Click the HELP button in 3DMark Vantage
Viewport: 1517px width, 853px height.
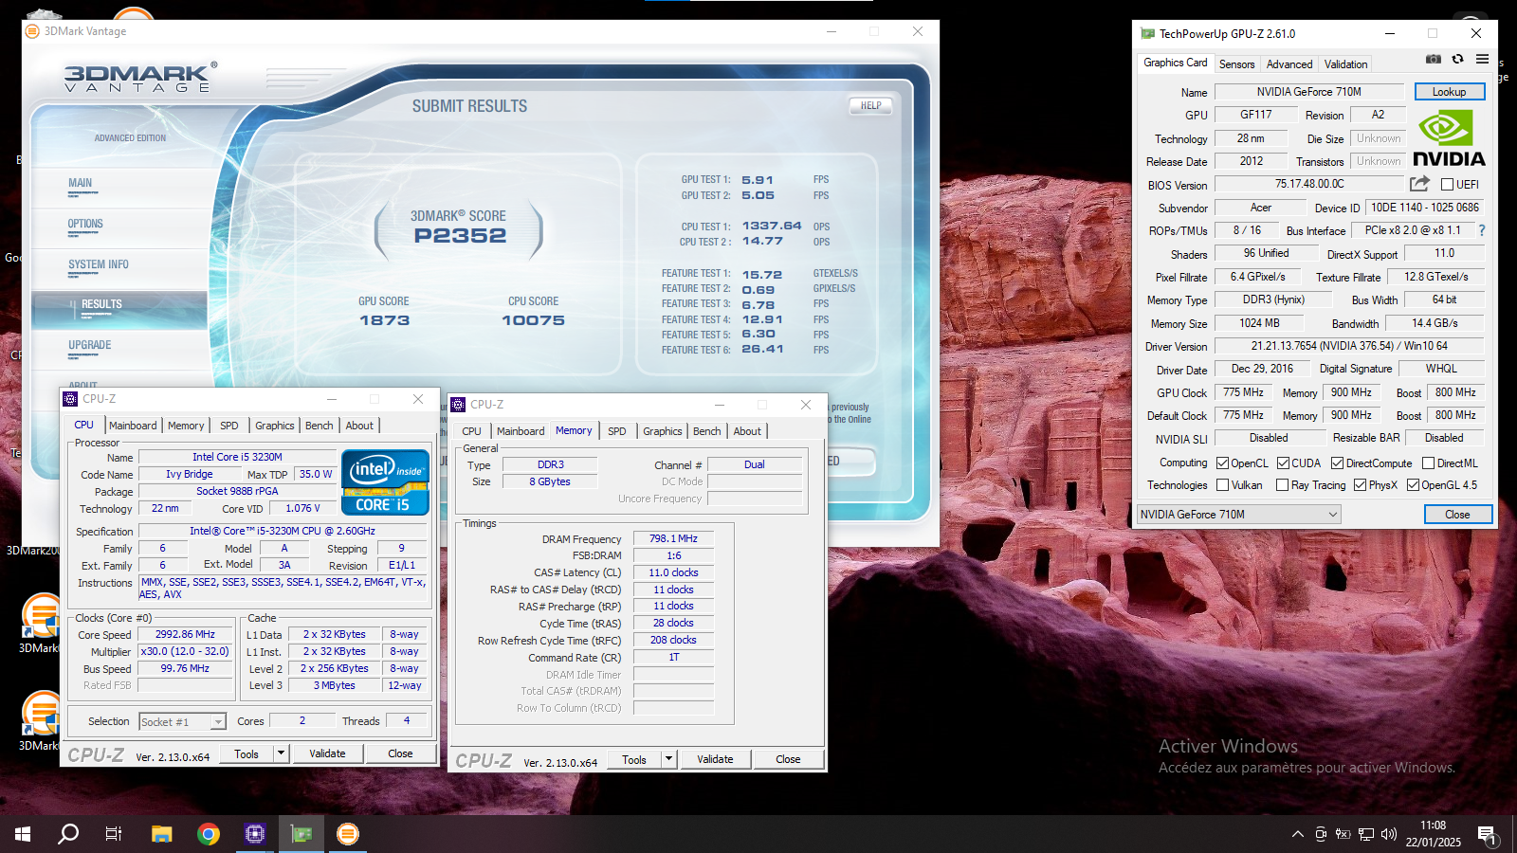[871, 106]
